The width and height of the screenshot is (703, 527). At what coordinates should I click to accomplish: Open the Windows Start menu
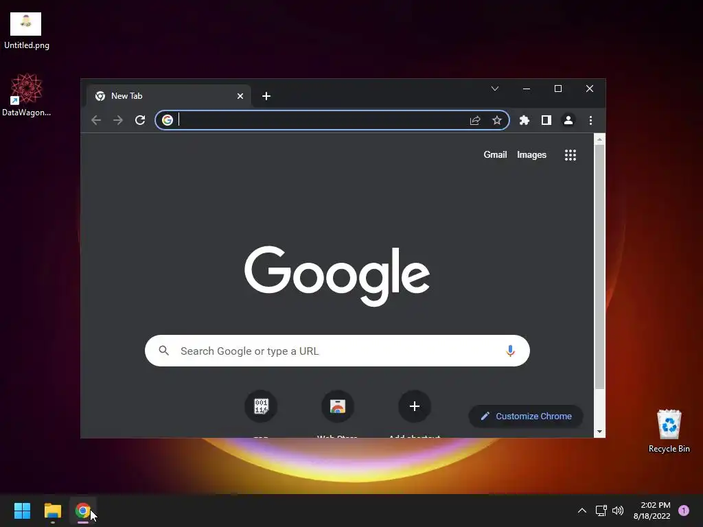coord(22,511)
